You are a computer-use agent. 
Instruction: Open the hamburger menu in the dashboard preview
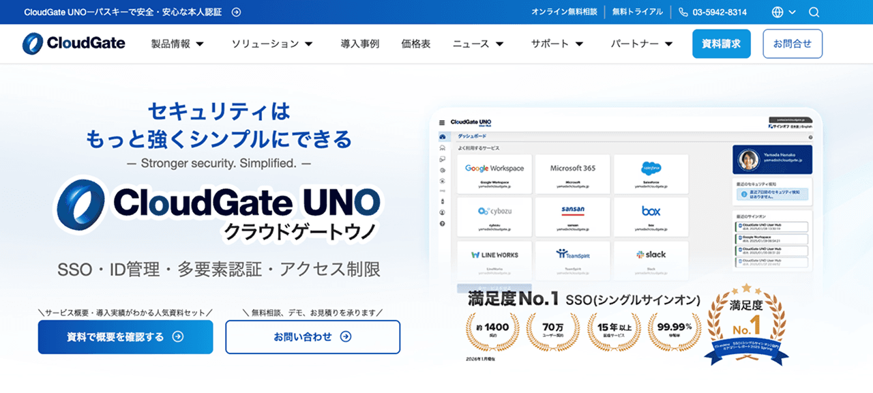442,123
